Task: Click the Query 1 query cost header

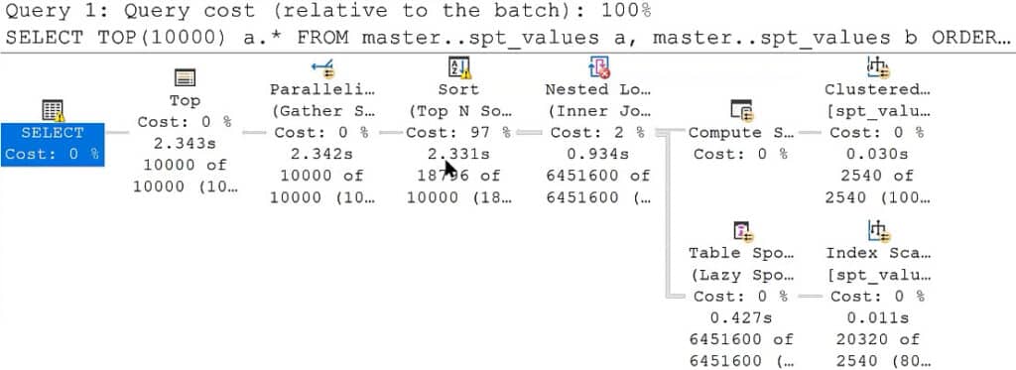Action: [x=327, y=11]
